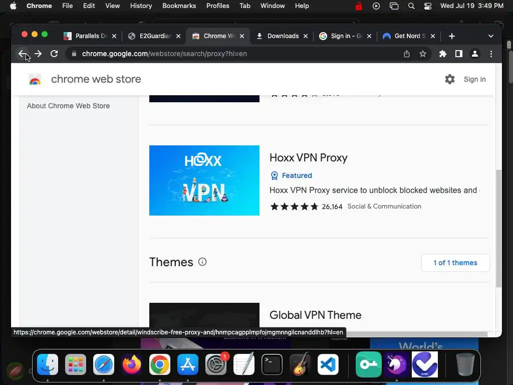The height and width of the screenshot is (385, 513).
Task: Open web store settings gear
Action: point(449,79)
